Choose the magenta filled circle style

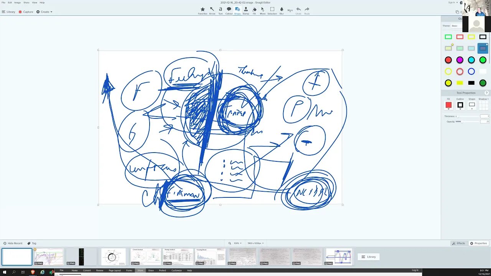coord(460,60)
